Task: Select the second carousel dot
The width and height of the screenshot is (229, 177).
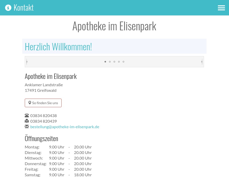Action: 110,62
